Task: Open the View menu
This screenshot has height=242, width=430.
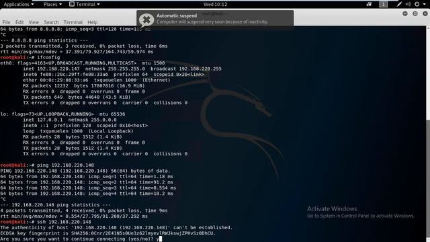Action: click(x=34, y=22)
